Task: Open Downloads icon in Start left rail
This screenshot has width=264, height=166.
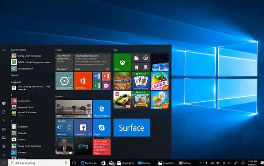Action: 4,121
